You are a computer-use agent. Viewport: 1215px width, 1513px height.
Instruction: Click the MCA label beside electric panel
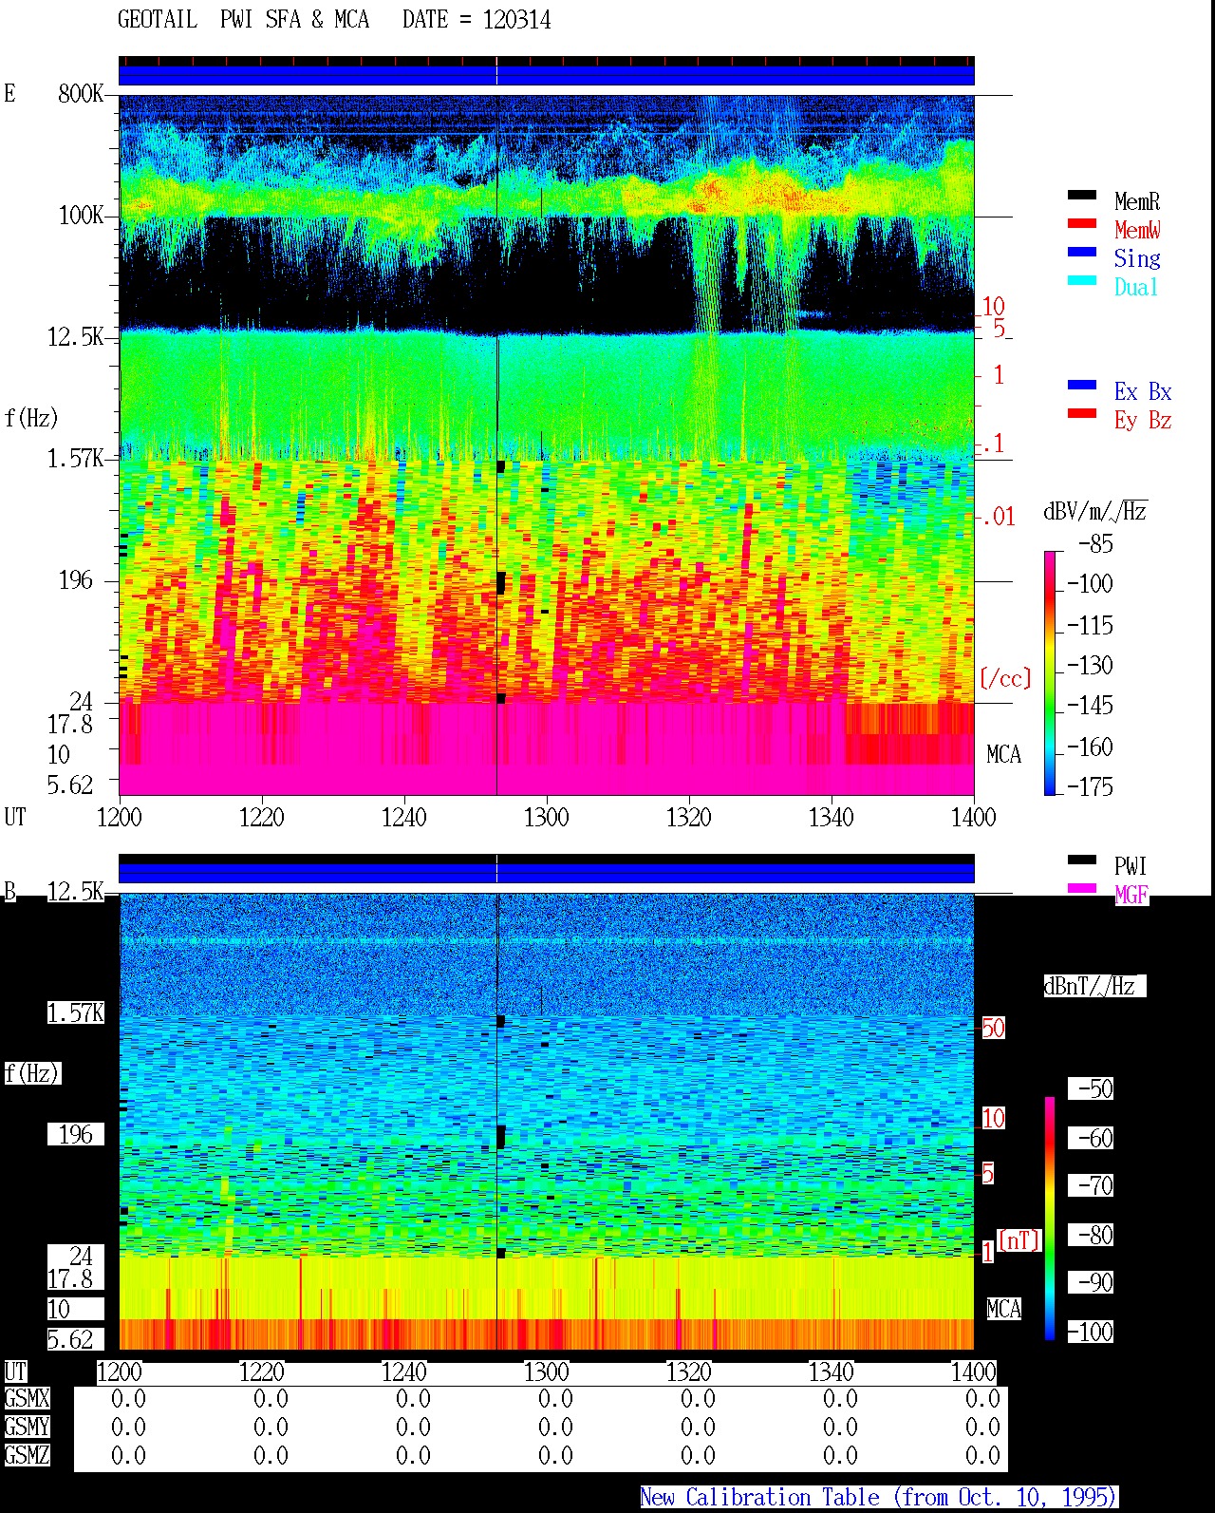tap(1003, 755)
